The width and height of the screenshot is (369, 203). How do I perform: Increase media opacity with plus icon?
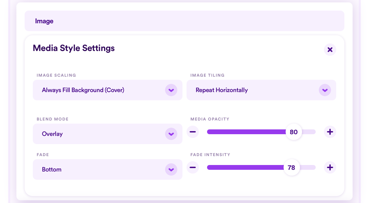pyautogui.click(x=330, y=132)
